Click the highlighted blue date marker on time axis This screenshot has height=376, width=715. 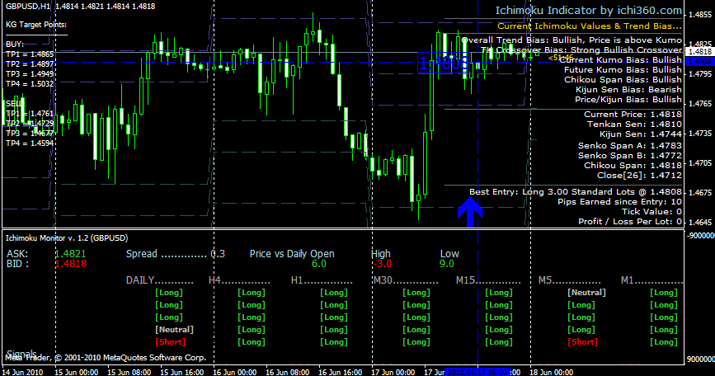coord(477,372)
